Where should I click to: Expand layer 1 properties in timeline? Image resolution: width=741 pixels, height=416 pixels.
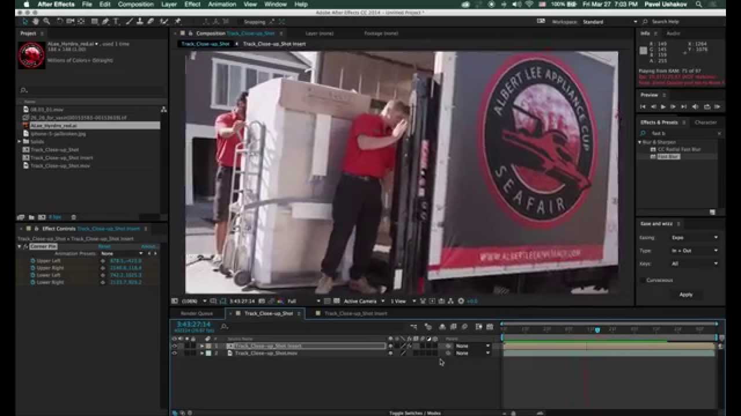pos(201,346)
